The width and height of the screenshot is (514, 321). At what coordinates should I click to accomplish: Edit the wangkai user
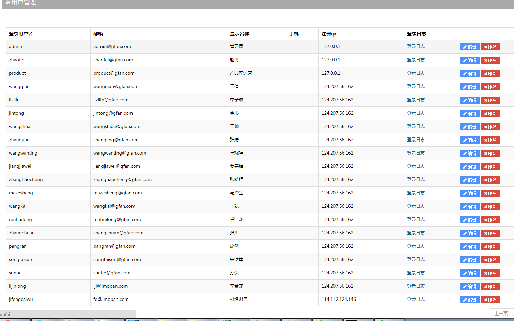[469, 207]
